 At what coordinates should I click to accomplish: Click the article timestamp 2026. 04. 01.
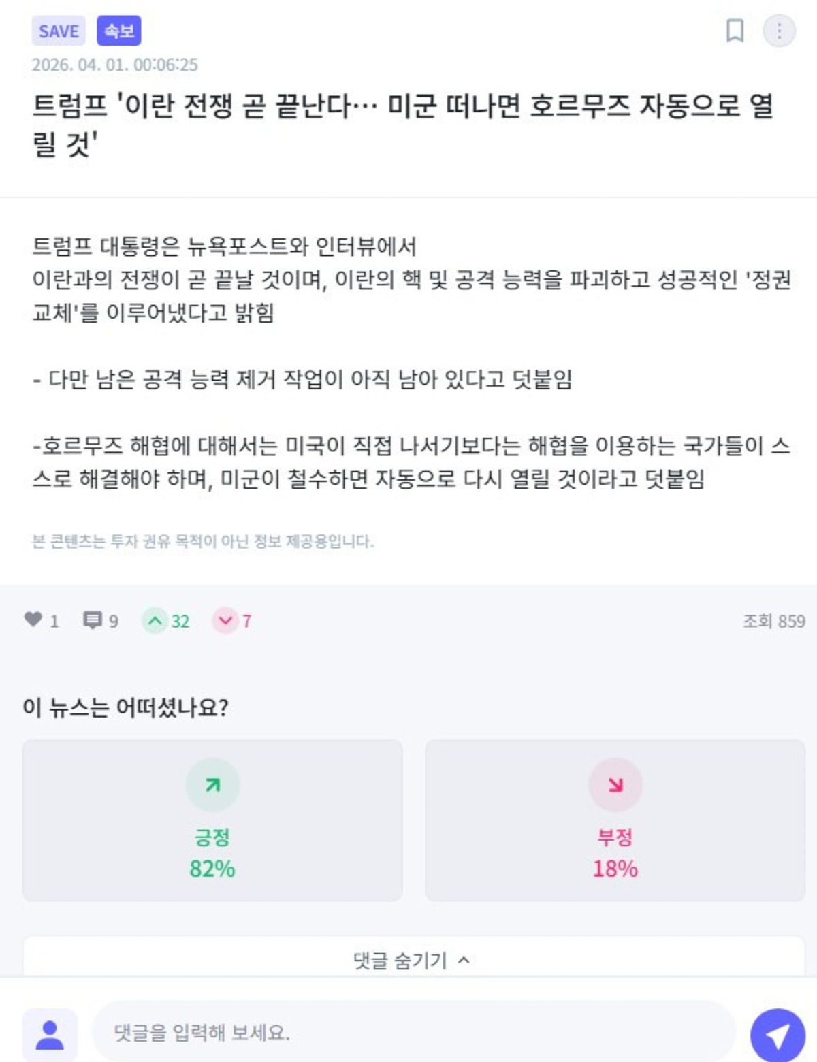[x=114, y=65]
